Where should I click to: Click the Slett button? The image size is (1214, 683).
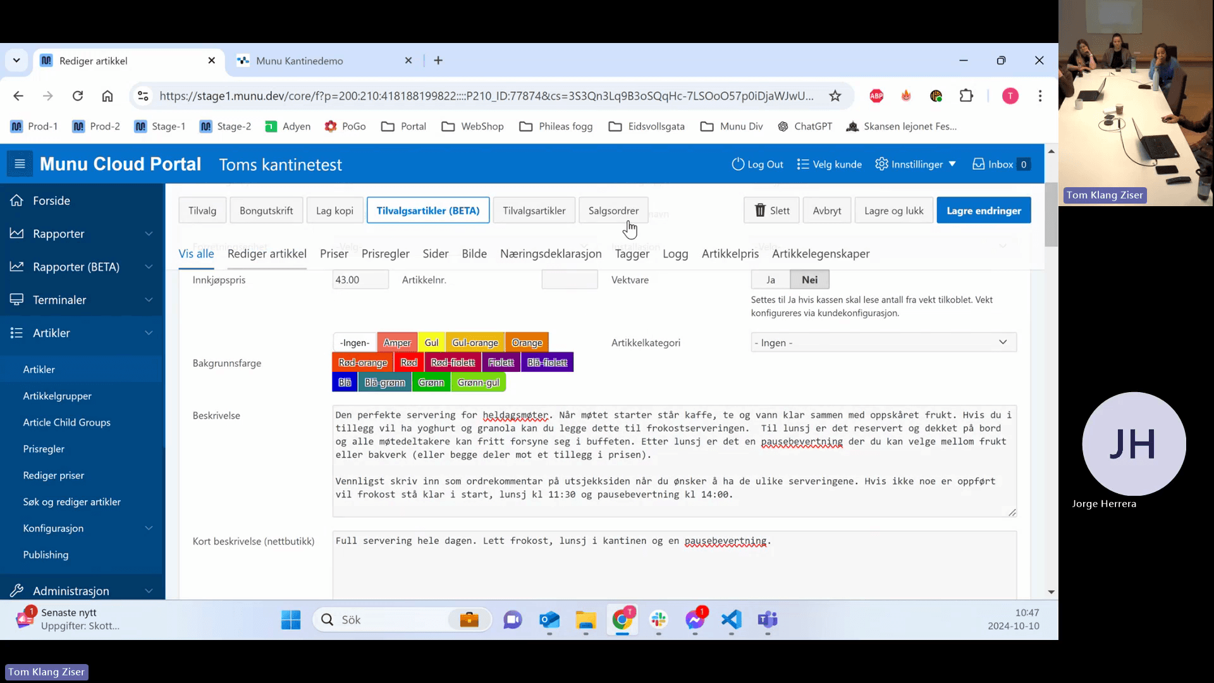click(771, 211)
